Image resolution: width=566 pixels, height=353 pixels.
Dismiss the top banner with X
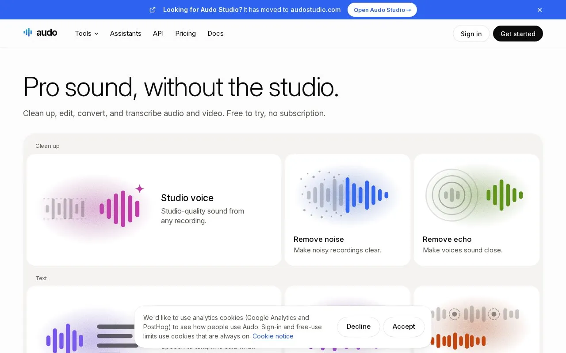(x=539, y=10)
